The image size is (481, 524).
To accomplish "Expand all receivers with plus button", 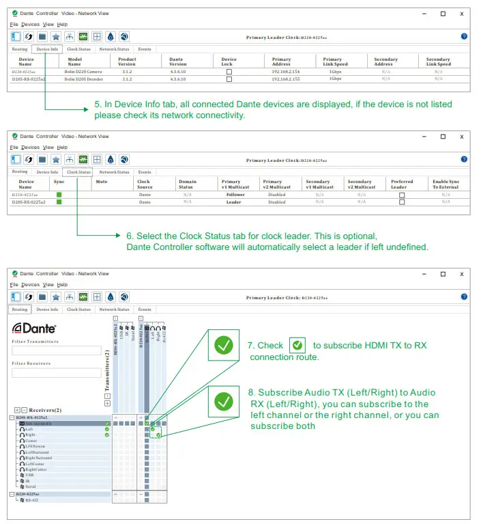I will pyautogui.click(x=17, y=410).
